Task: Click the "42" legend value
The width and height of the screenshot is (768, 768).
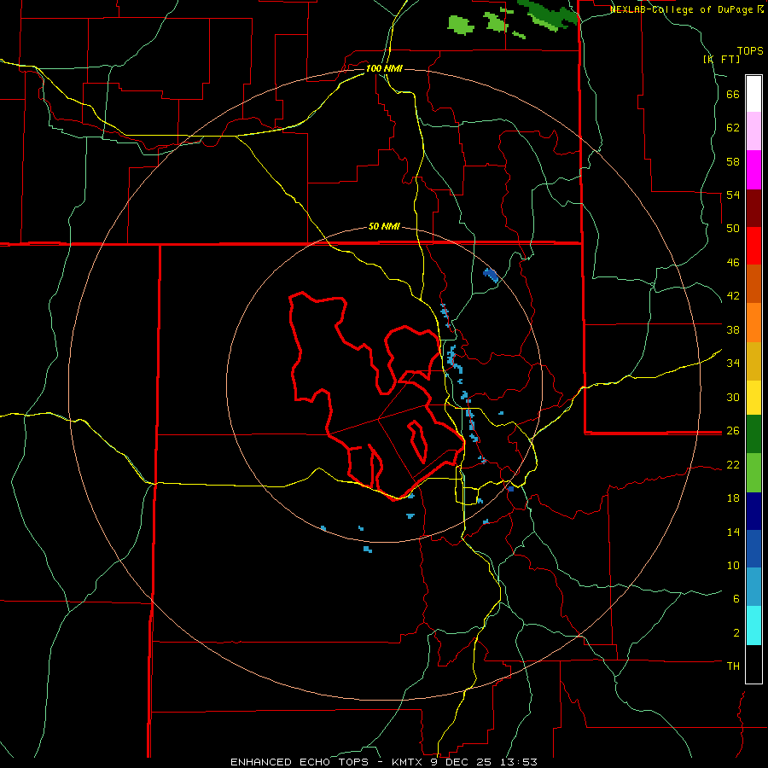Action: pyautogui.click(x=733, y=296)
